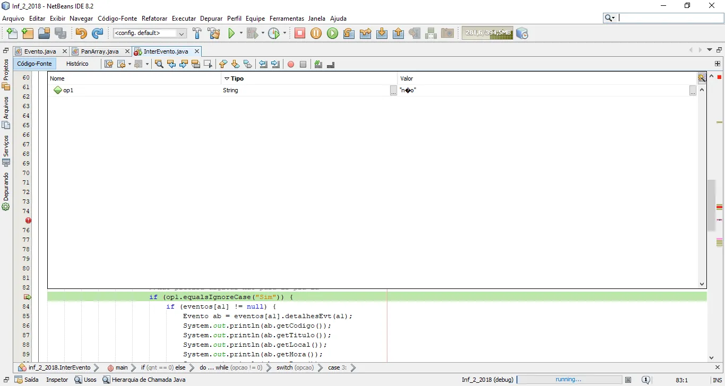The image size is (725, 386).
Task: Toggle highlight search in editor toolbar
Action: tap(196, 64)
